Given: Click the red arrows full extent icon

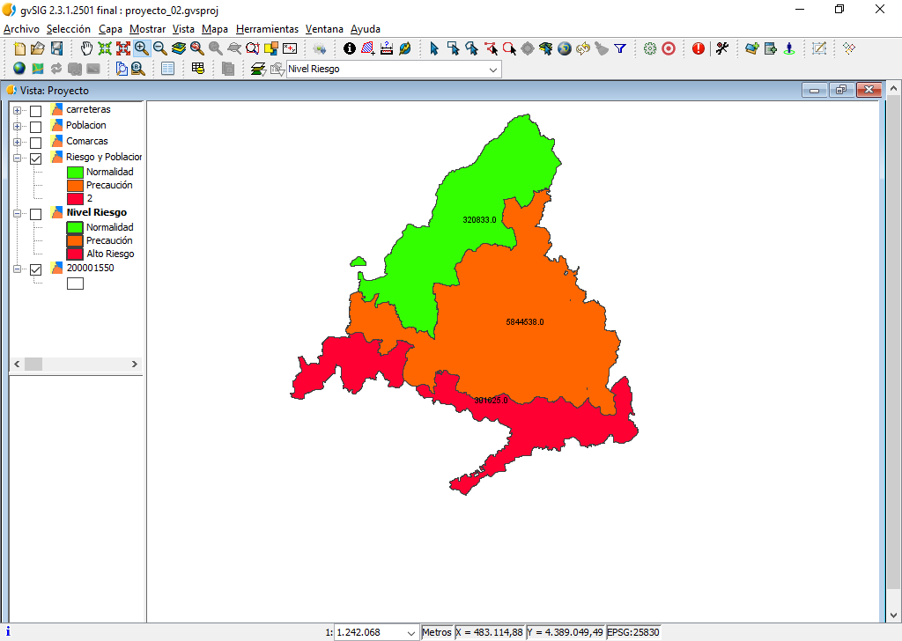Looking at the screenshot, I should tap(123, 48).
